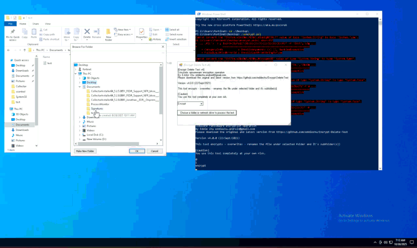Click Edit in the Open group
Image resolution: width=417 pixels, height=248 pixels.
pyautogui.click(x=153, y=35)
